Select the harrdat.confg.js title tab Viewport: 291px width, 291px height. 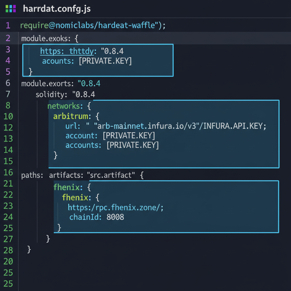[57, 9]
